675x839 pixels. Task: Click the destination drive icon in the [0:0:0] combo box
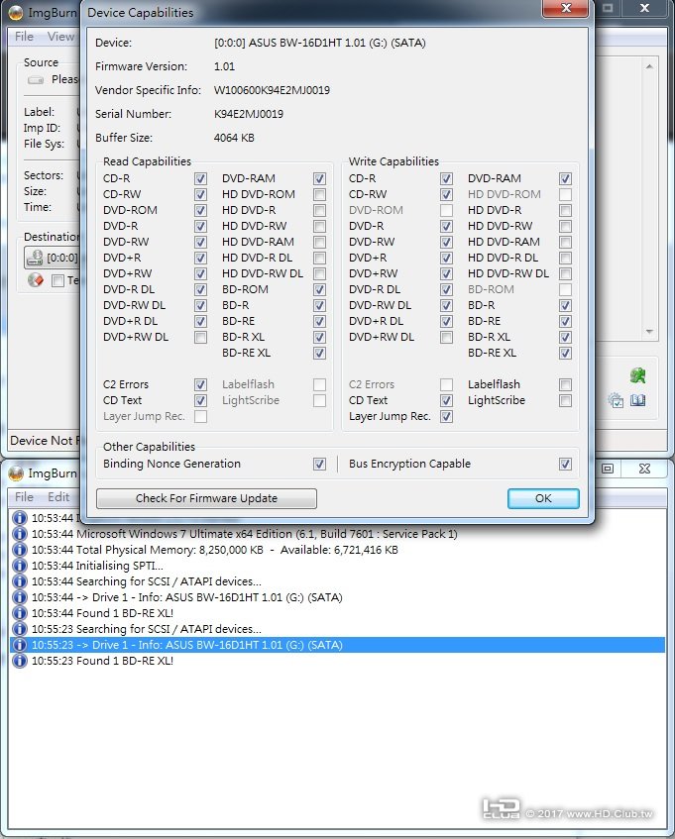pyautogui.click(x=35, y=258)
